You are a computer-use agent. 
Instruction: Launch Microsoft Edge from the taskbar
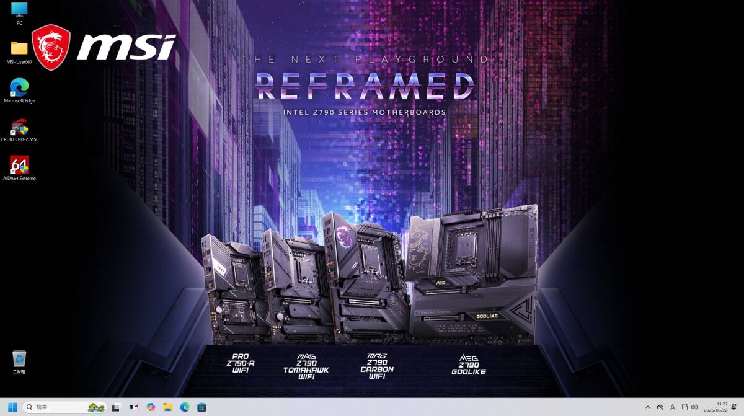point(184,407)
